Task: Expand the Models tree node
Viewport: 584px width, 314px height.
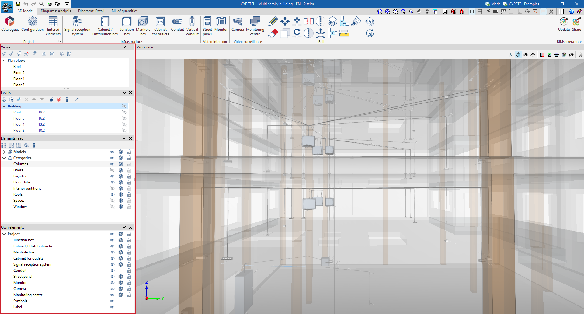Action: 4,152
